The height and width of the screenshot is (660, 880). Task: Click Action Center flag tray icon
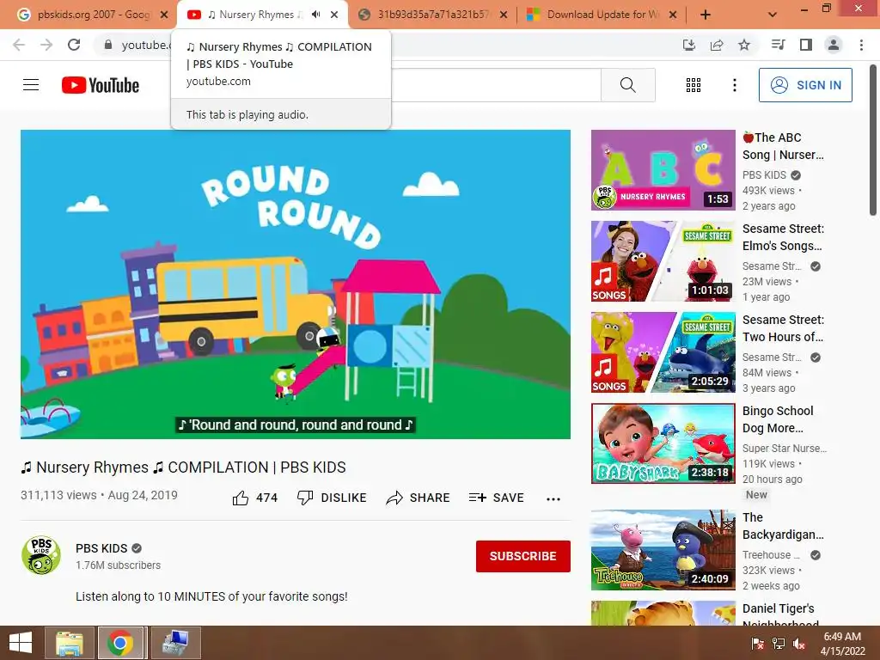pos(757,644)
